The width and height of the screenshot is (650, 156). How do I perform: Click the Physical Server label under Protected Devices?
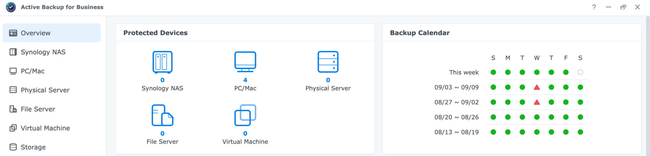point(328,88)
